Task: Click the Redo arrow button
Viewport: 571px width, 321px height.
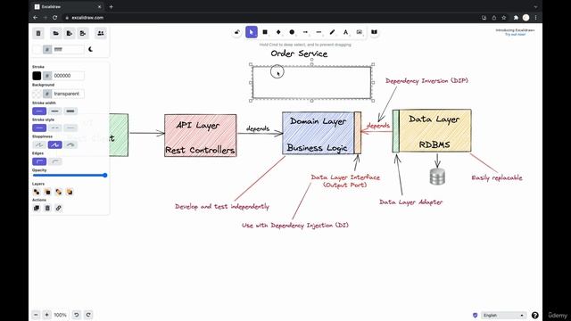Action: (x=88, y=315)
